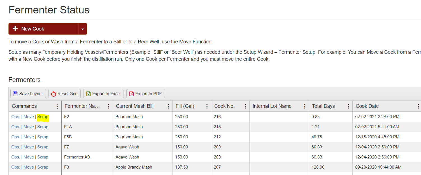Move the cook in fermenter F3

click(29, 167)
